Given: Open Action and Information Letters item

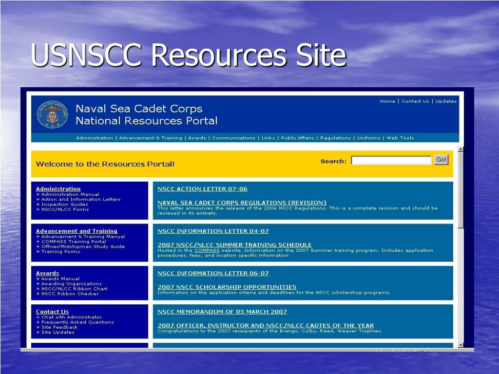Looking at the screenshot, I should [81, 199].
